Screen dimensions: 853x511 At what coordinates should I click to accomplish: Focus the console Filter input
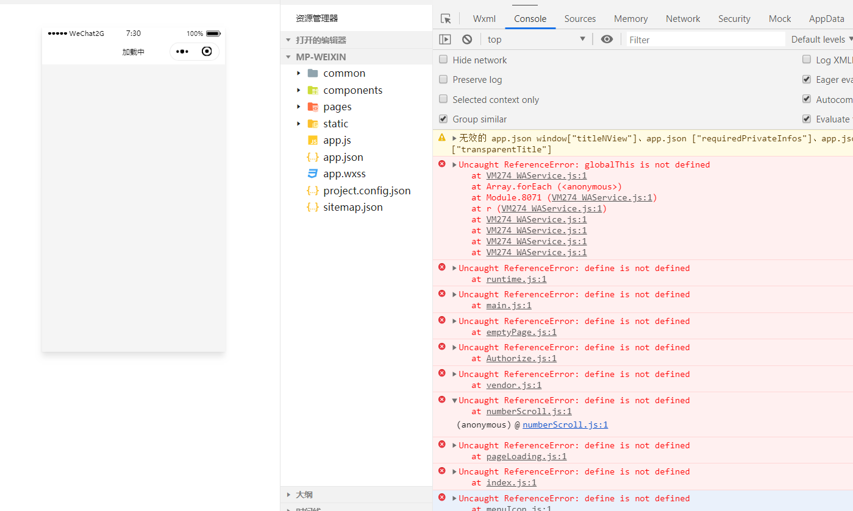click(705, 40)
